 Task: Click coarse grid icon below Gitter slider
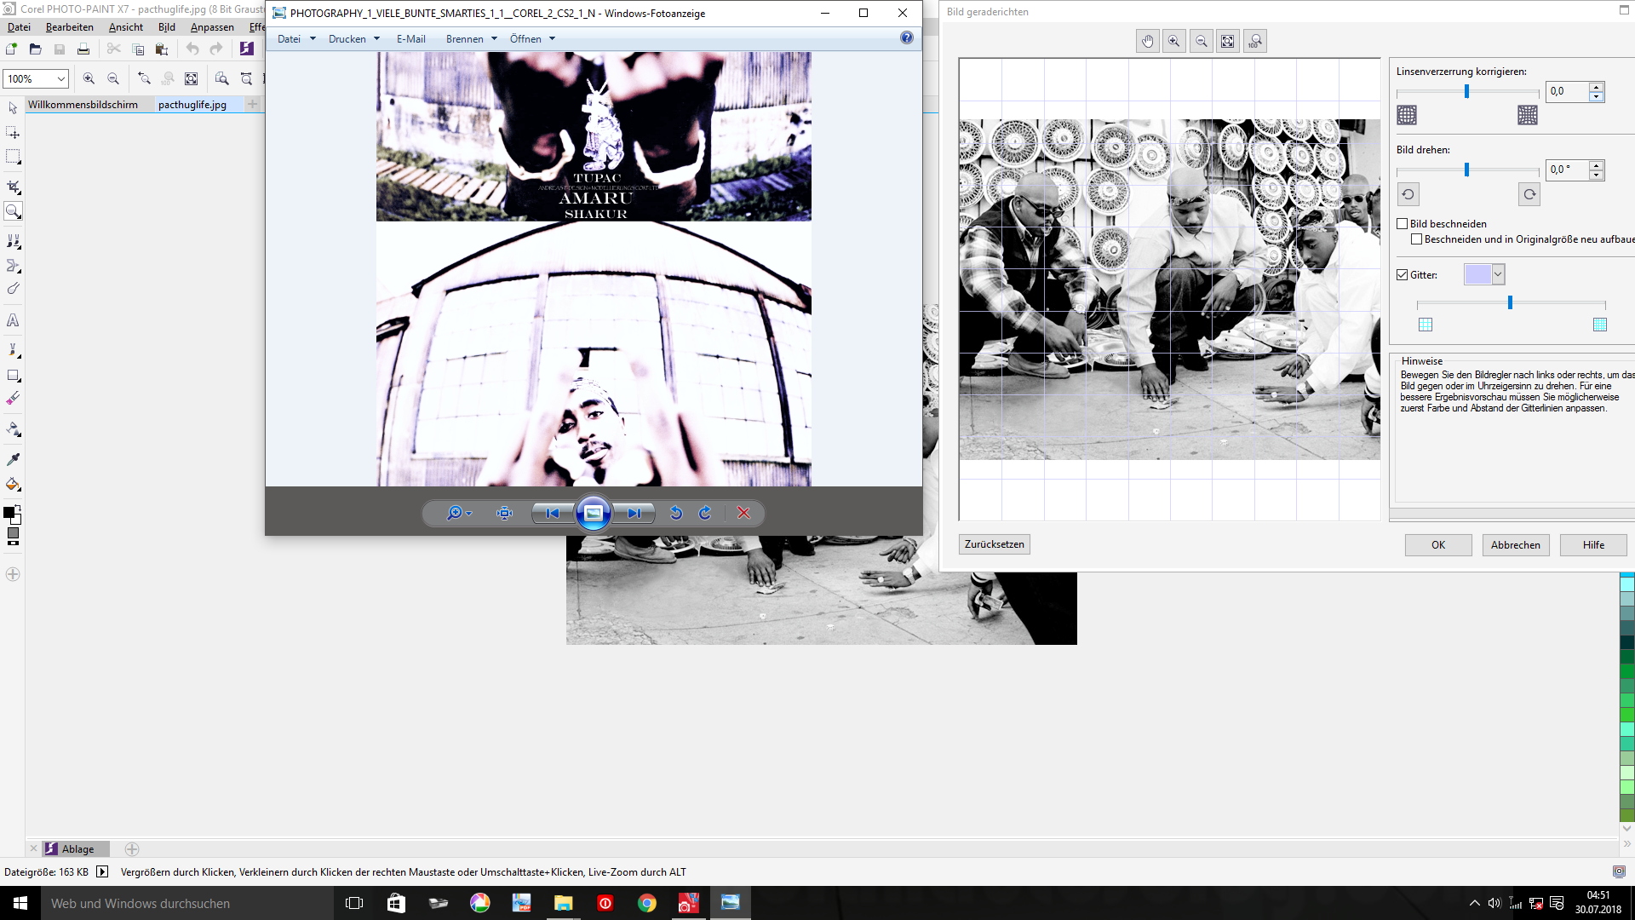(1426, 325)
